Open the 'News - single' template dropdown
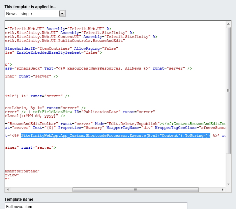 click(32, 14)
